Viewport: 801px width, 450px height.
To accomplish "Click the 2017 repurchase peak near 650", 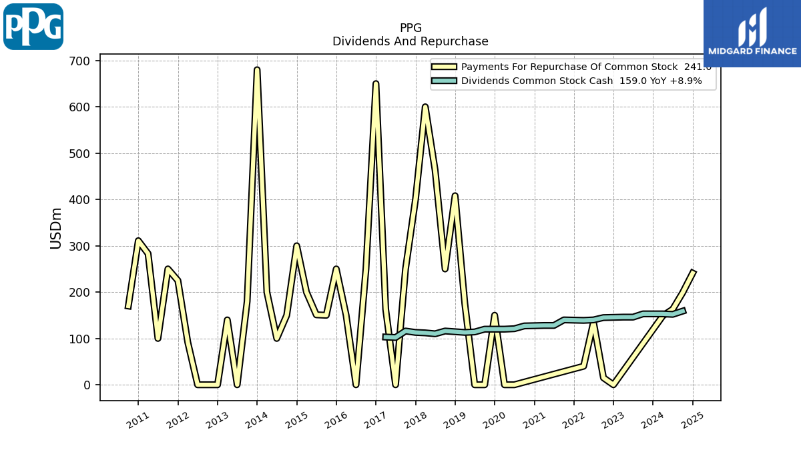I will 376,83.
